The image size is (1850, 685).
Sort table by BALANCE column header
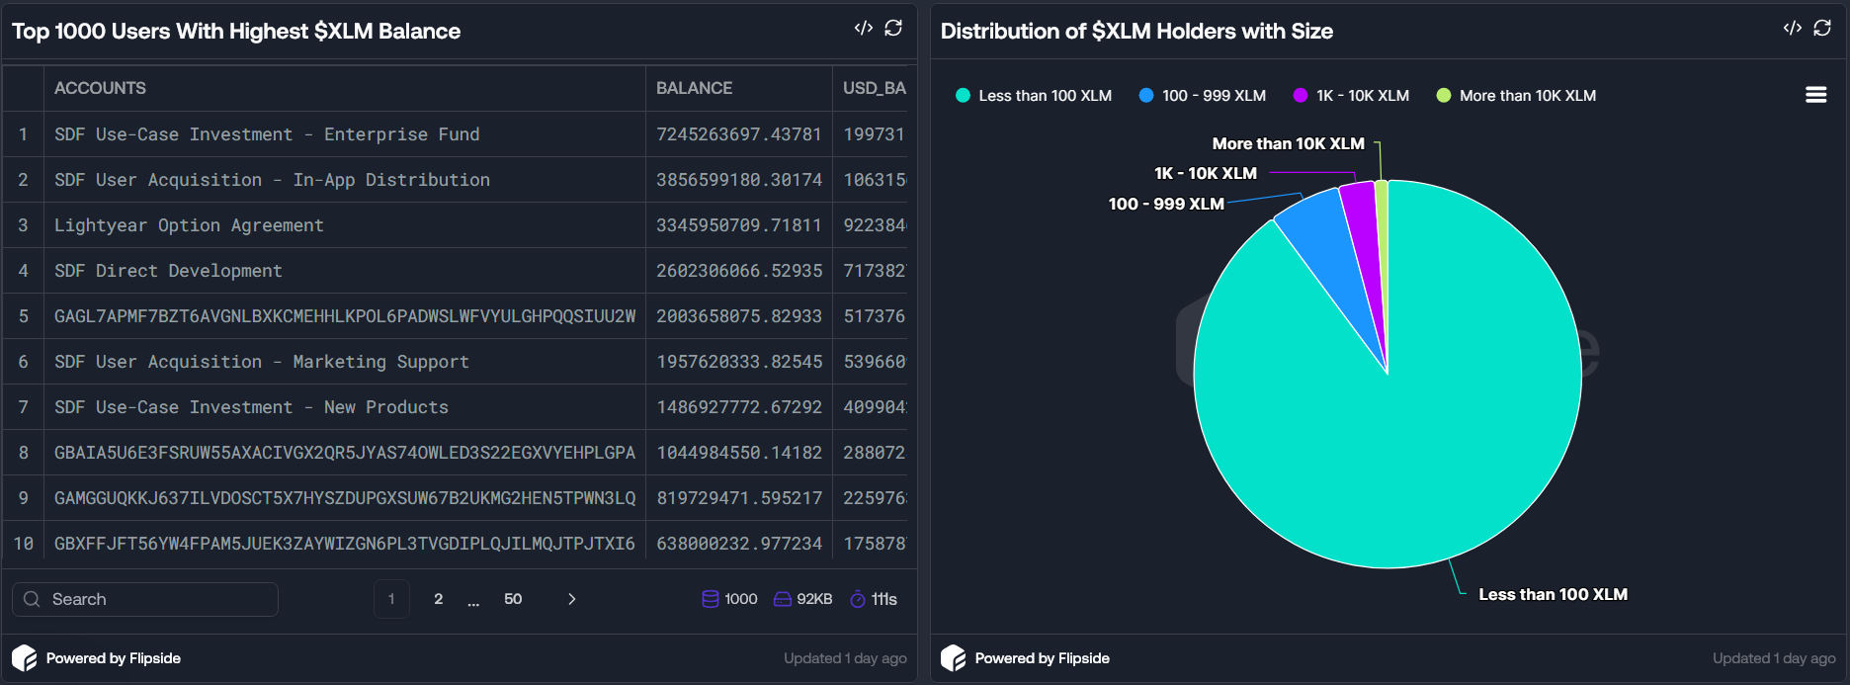[695, 88]
